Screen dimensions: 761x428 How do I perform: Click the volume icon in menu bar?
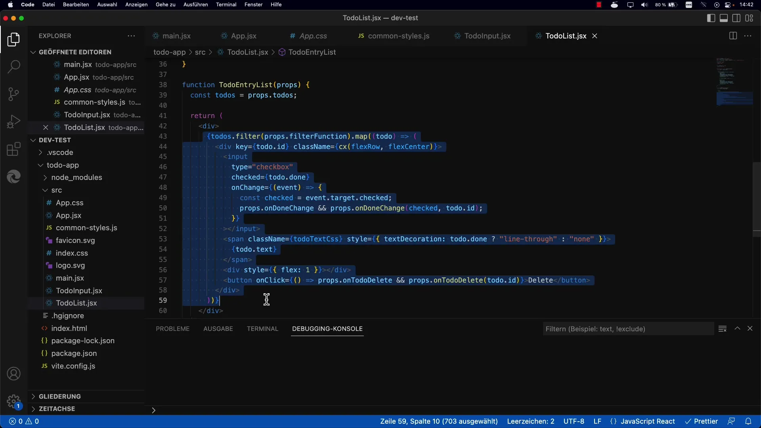[644, 5]
